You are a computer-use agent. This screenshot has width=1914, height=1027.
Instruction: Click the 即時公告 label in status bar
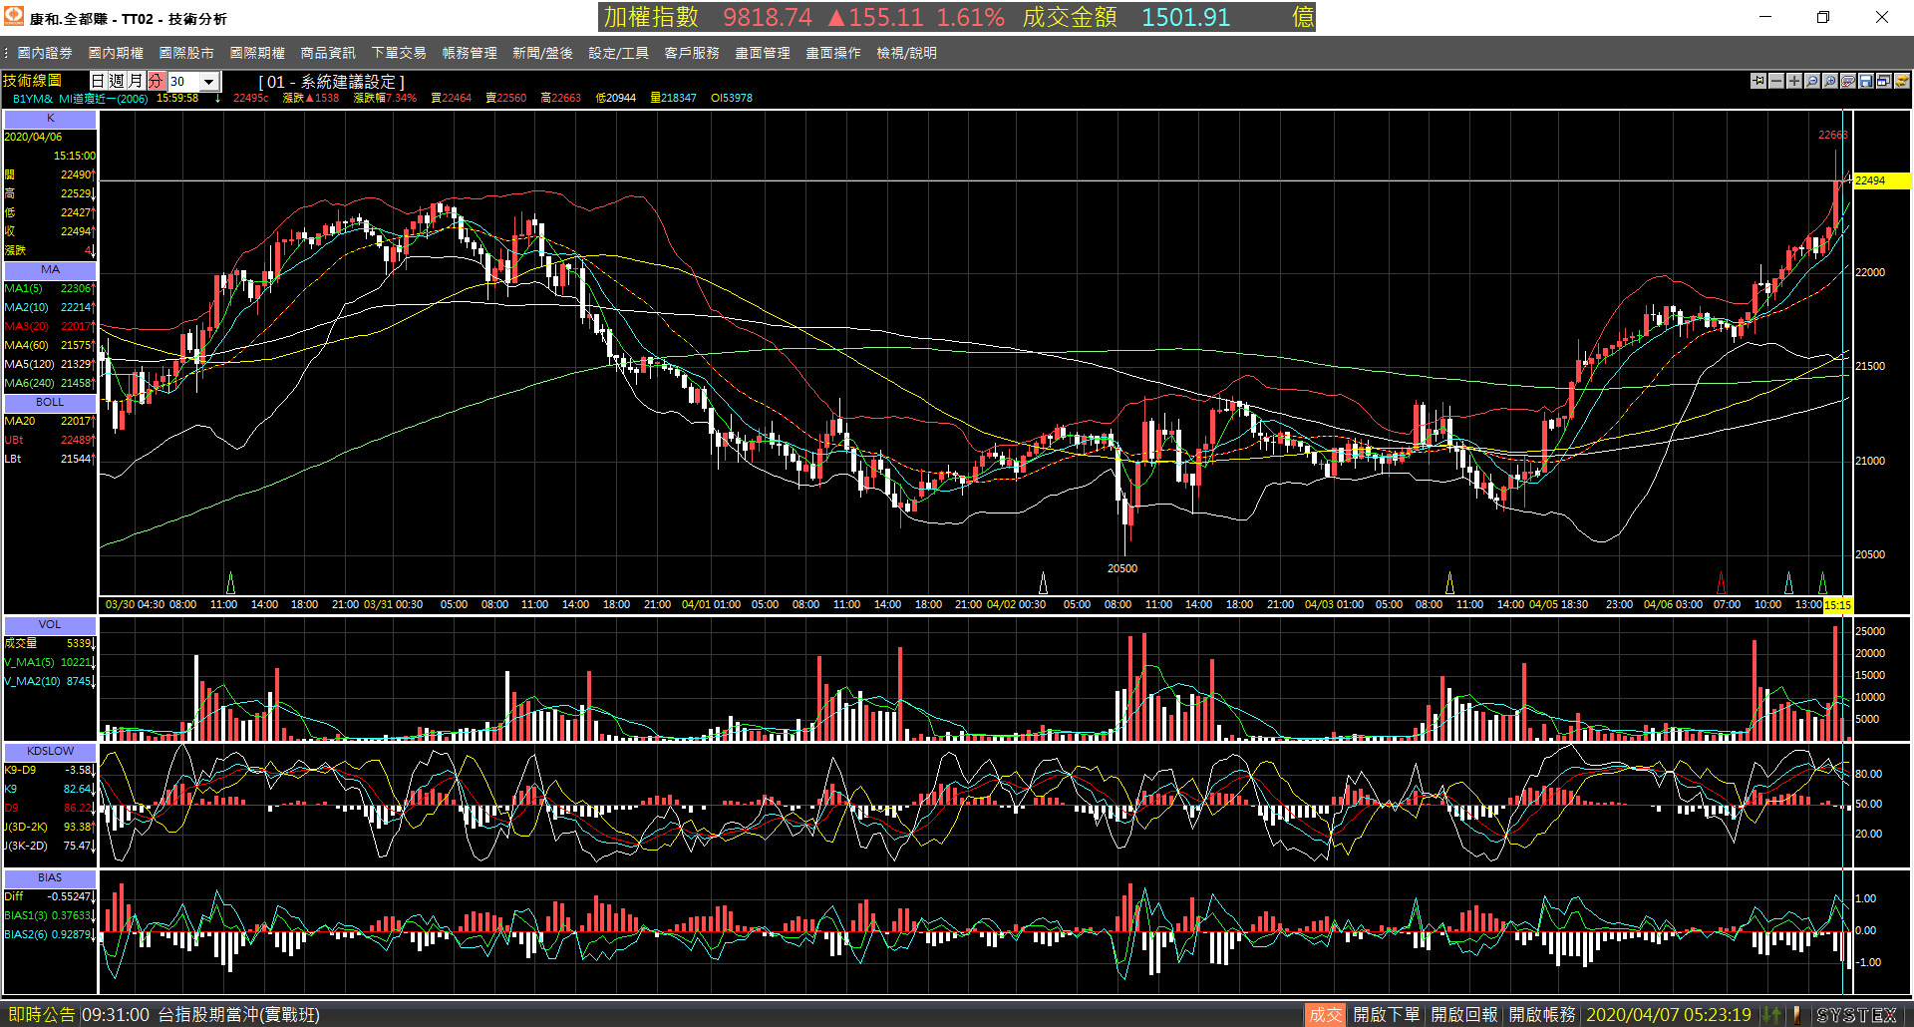click(x=42, y=1015)
